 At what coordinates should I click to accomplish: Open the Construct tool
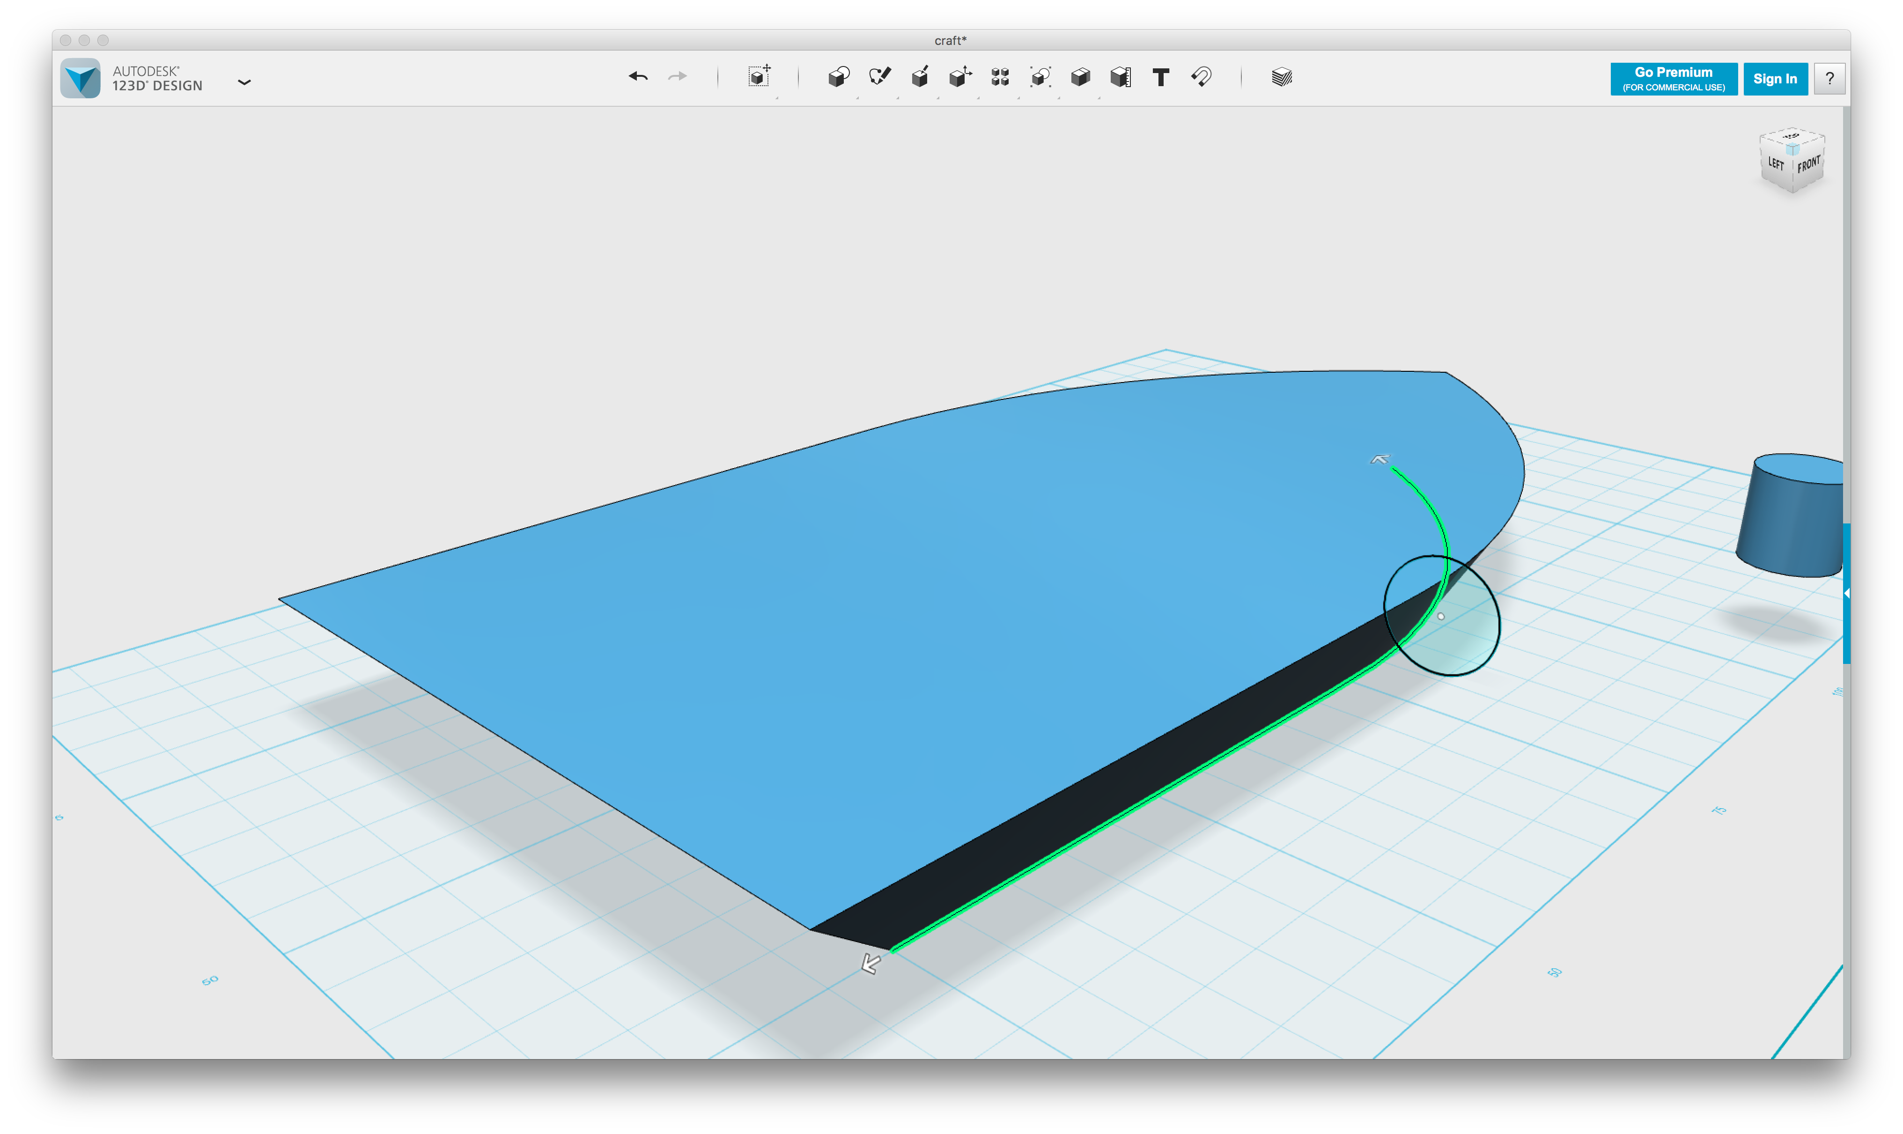[919, 76]
